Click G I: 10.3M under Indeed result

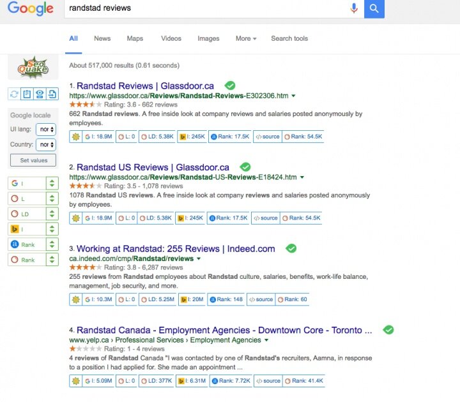pos(98,299)
